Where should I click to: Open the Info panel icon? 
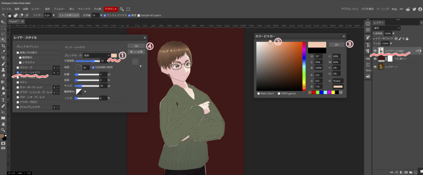pyautogui.click(x=368, y=23)
